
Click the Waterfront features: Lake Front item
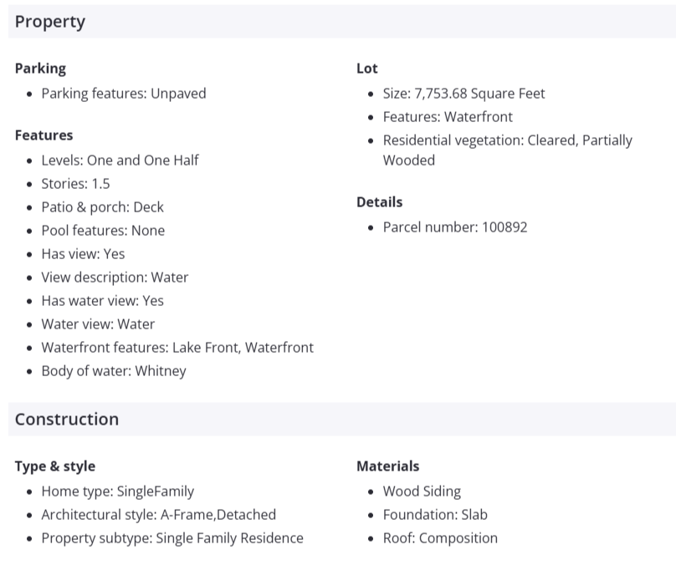pos(177,348)
